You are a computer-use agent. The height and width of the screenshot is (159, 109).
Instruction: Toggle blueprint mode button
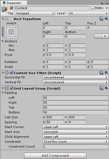click(98, 36)
